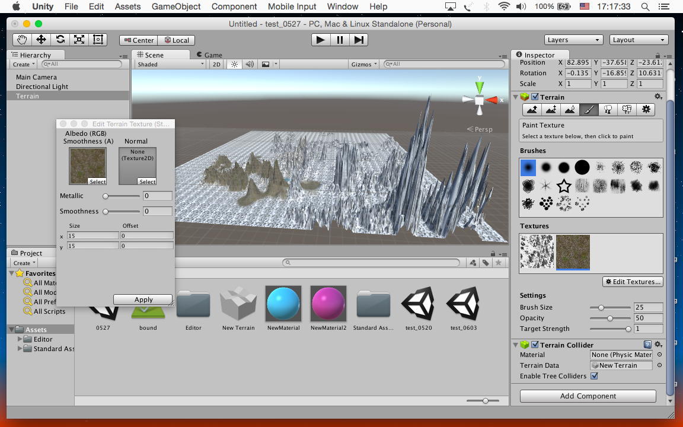Select the Rotate tool
The image size is (683, 427).
[60, 40]
